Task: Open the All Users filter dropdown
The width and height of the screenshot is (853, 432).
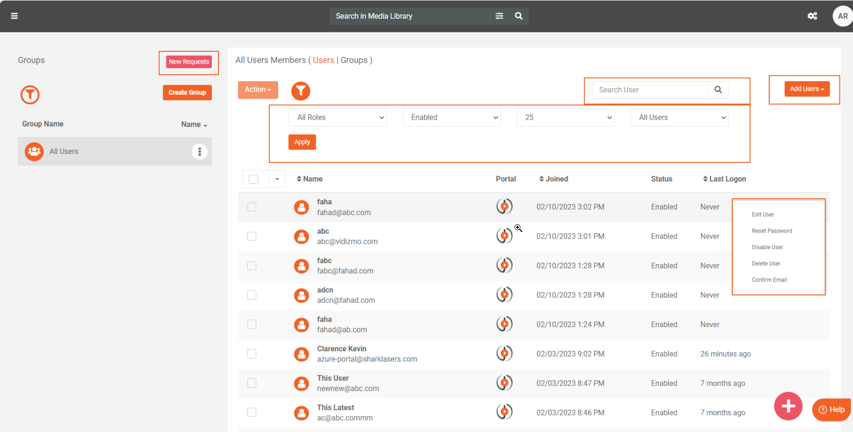Action: tap(680, 118)
